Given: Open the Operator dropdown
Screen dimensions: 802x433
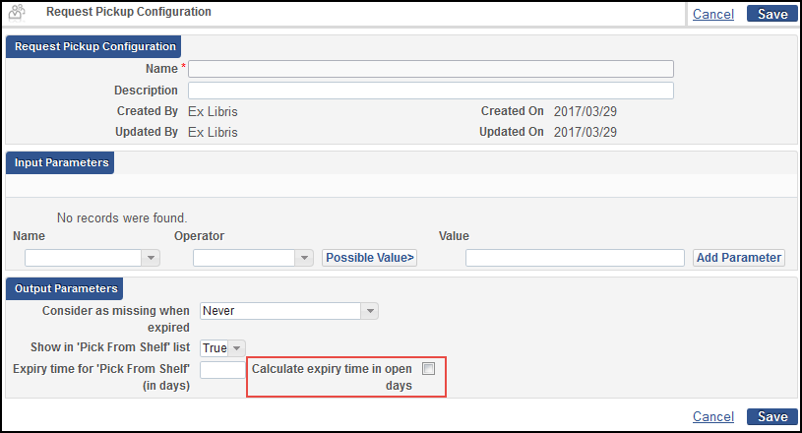Looking at the screenshot, I should (253, 258).
